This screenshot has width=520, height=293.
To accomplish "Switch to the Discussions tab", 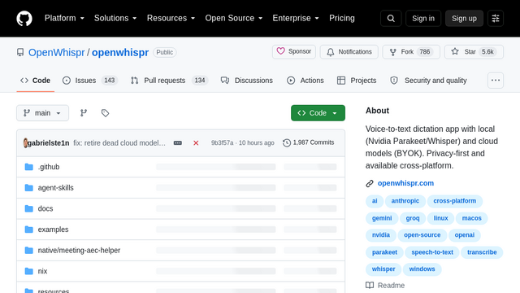I will pyautogui.click(x=247, y=81).
